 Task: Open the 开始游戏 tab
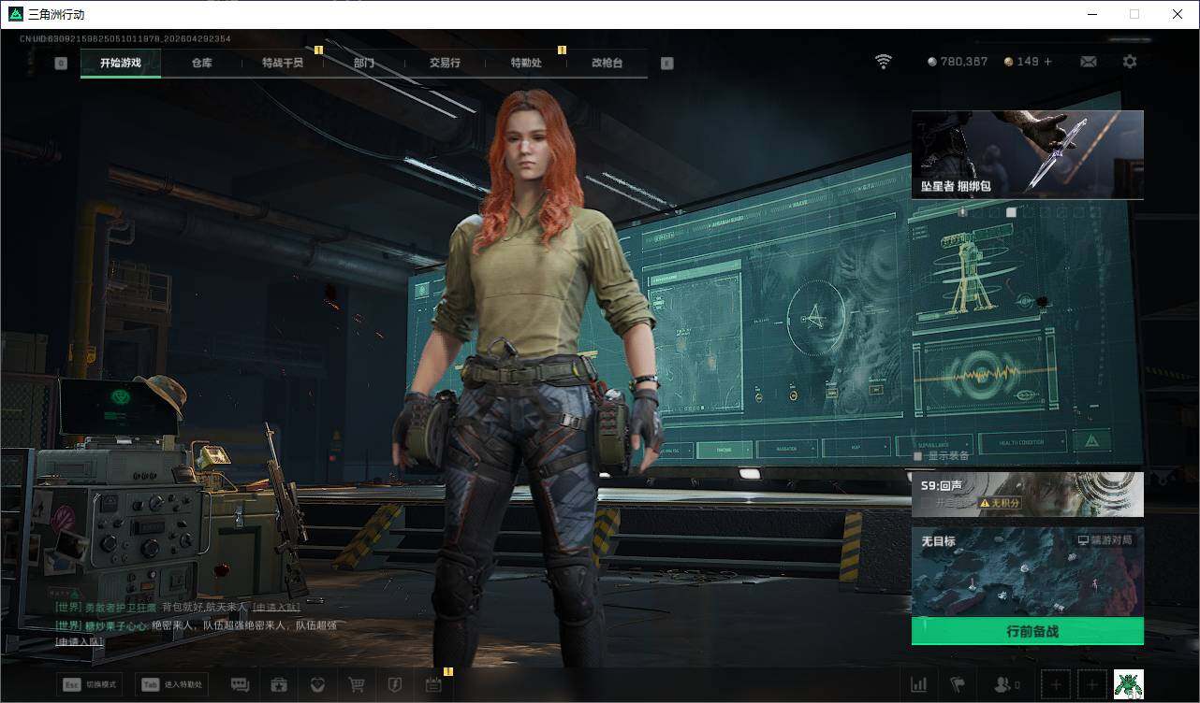click(x=121, y=63)
